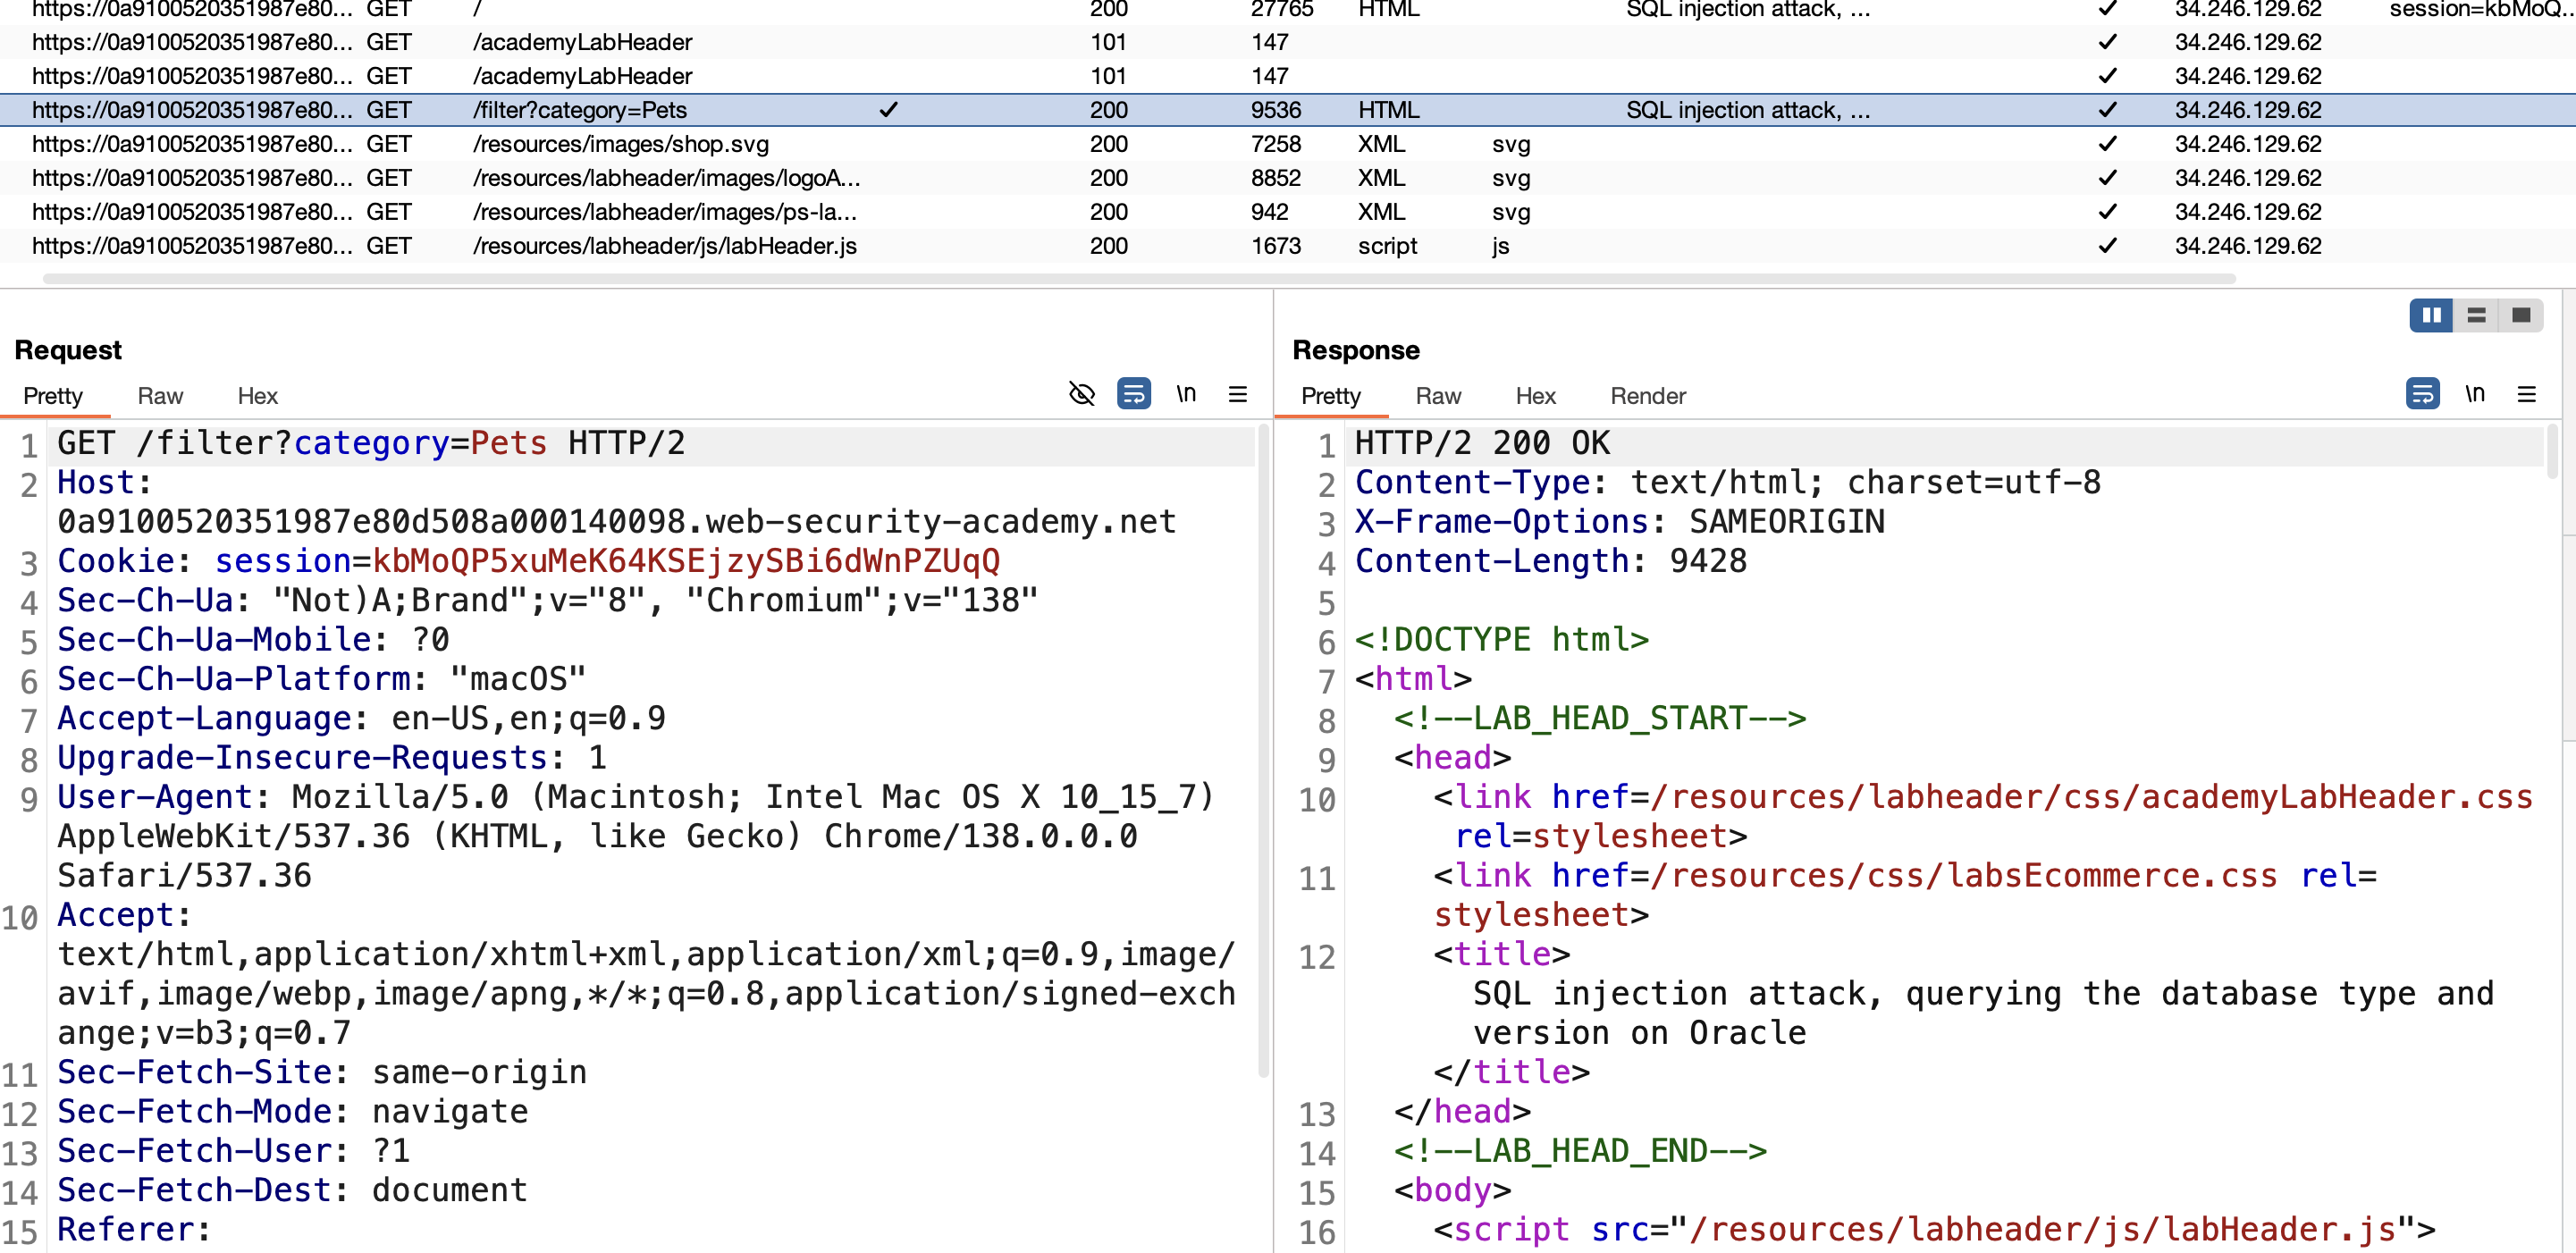Image resolution: width=2576 pixels, height=1253 pixels.
Task: Open Request panel options hamburger menu
Action: [x=1238, y=394]
